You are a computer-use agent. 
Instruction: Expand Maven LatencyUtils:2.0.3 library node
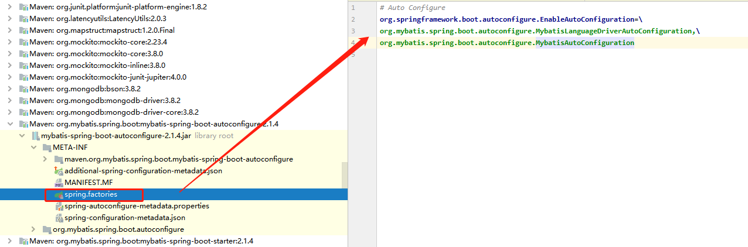click(x=10, y=19)
